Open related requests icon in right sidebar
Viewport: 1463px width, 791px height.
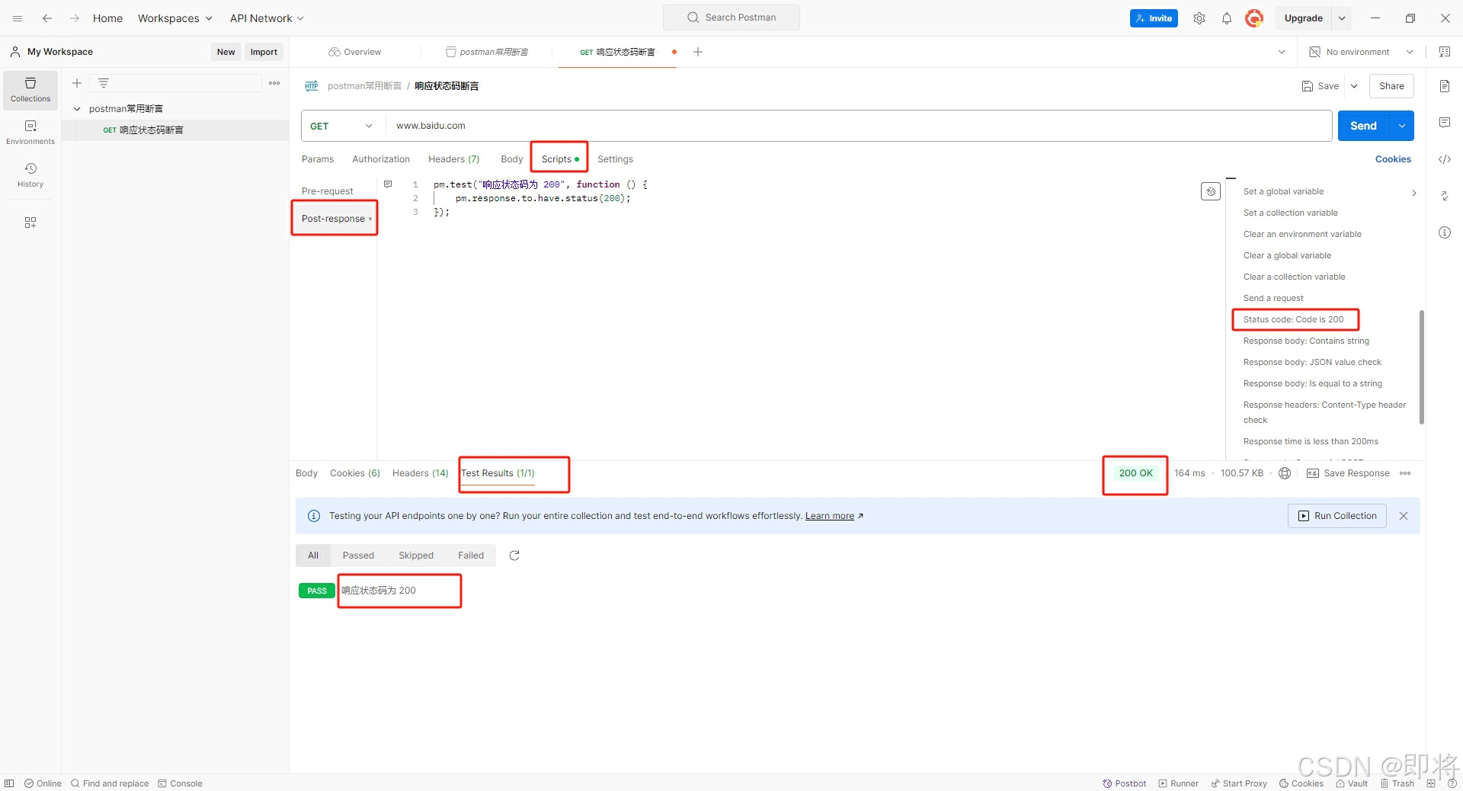coord(1445,196)
